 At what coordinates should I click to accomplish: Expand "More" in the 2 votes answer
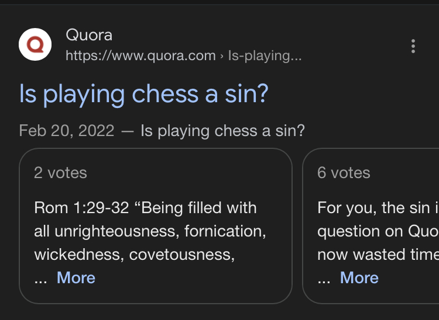point(76,277)
